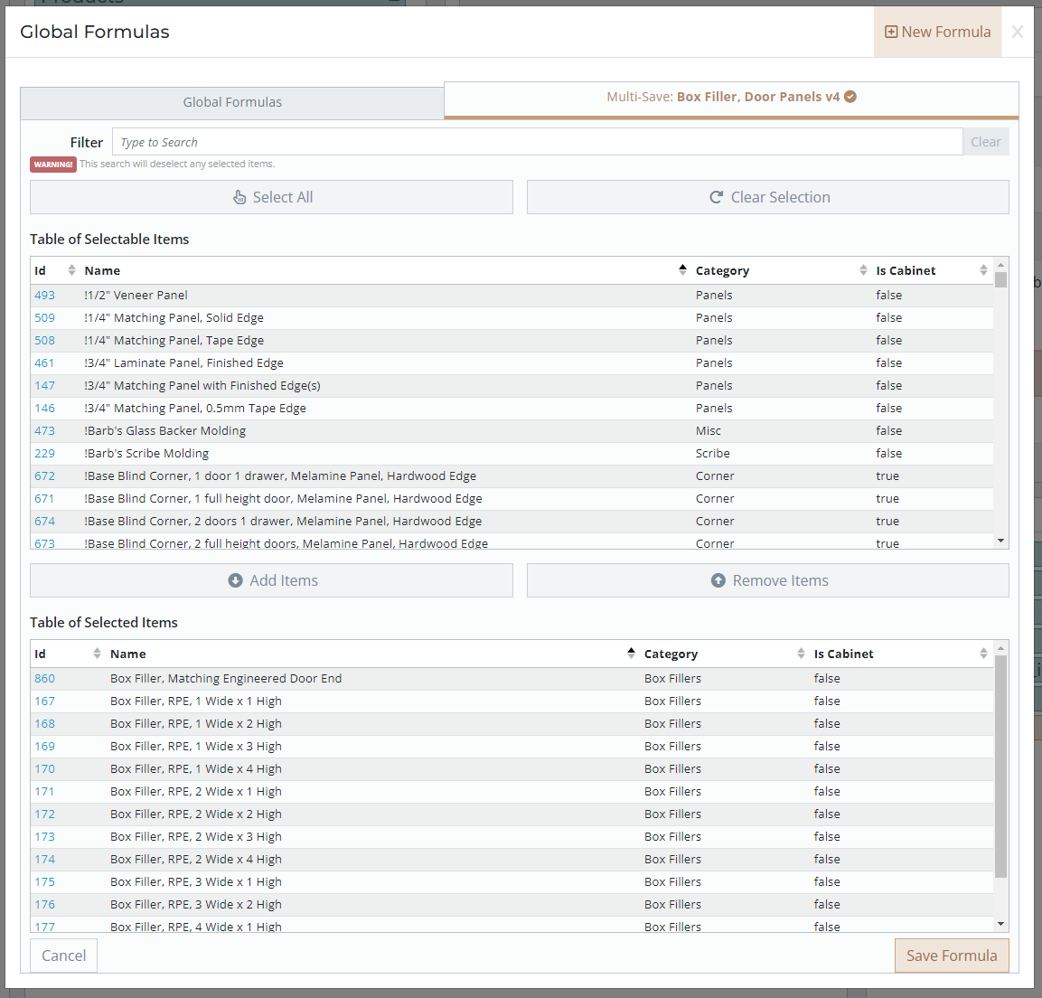
Task: Sort selectable items by Category arrows
Action: (863, 270)
